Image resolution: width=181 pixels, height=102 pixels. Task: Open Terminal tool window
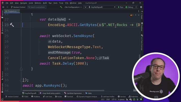pyautogui.click(x=69, y=96)
